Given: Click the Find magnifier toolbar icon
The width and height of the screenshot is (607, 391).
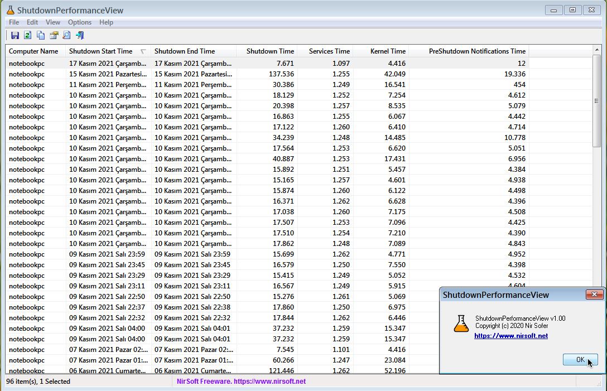Looking at the screenshot, I should point(66,36).
